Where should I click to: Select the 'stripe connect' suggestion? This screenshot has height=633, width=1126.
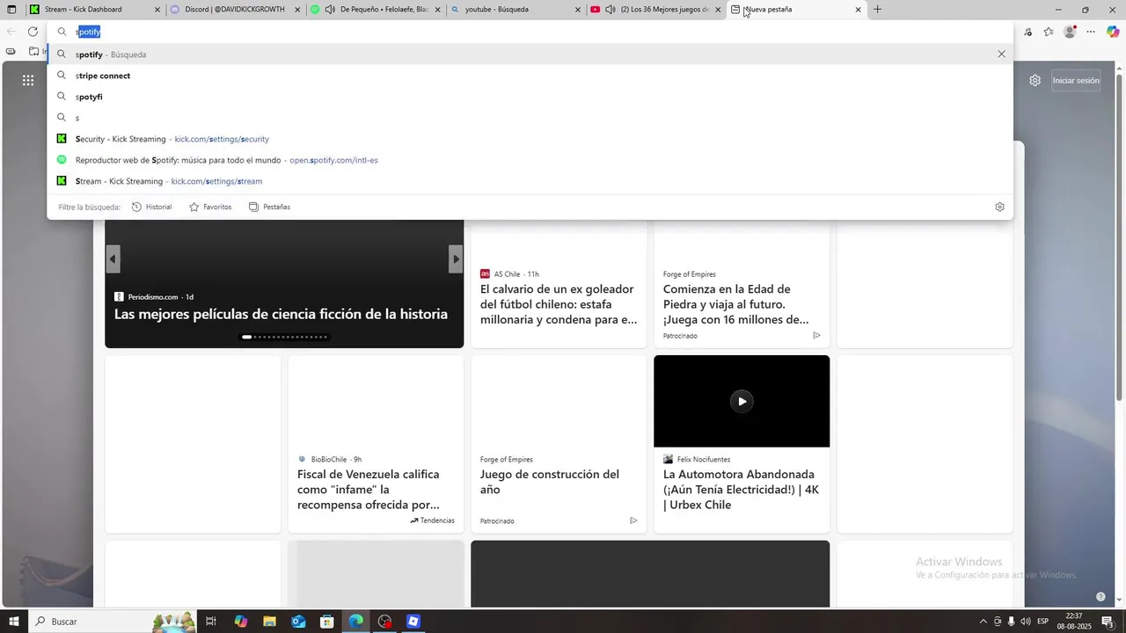tap(530, 76)
